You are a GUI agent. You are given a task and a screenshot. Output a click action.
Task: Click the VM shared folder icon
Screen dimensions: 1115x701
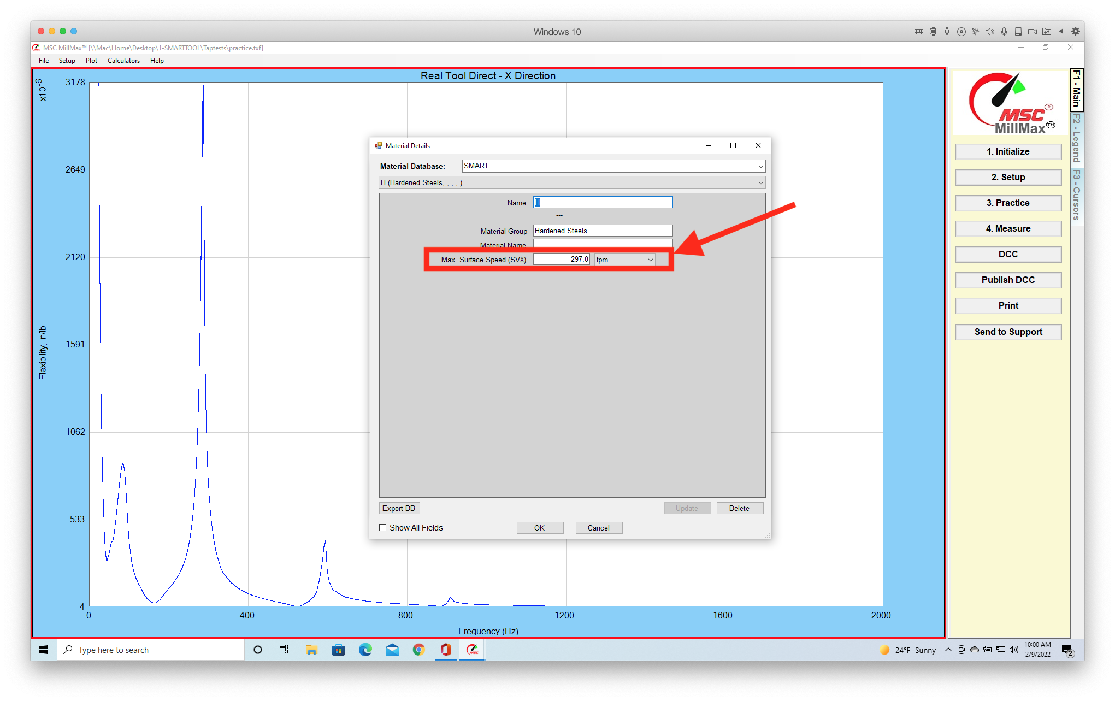tap(1047, 32)
